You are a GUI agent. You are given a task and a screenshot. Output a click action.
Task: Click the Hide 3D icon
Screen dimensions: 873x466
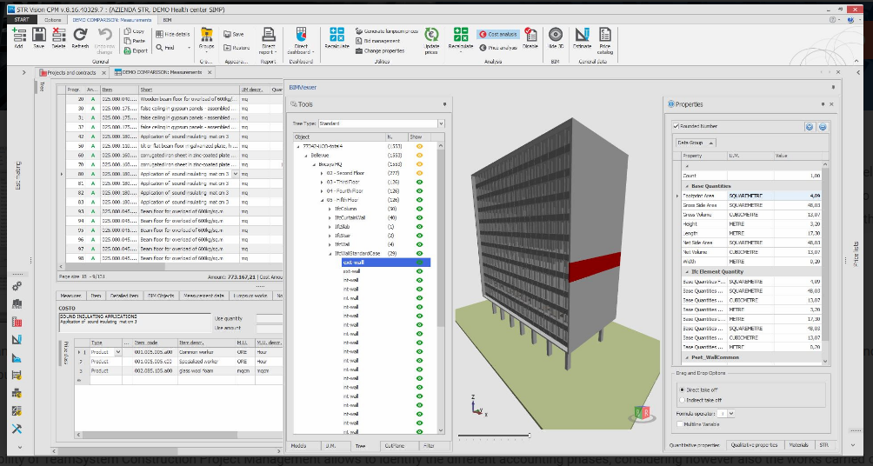[555, 37]
